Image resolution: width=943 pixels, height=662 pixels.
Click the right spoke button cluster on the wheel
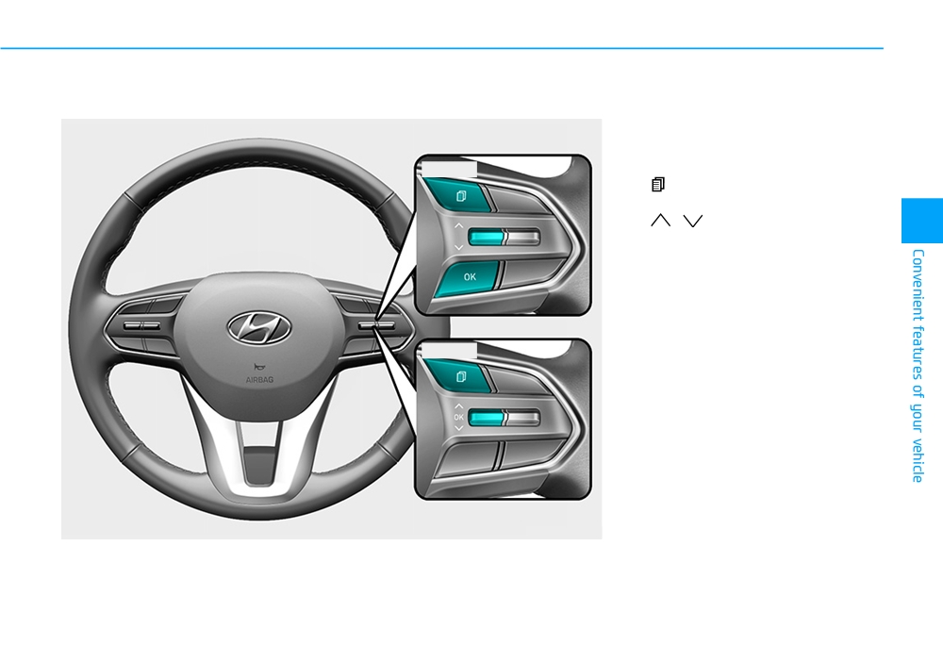coord(376,325)
